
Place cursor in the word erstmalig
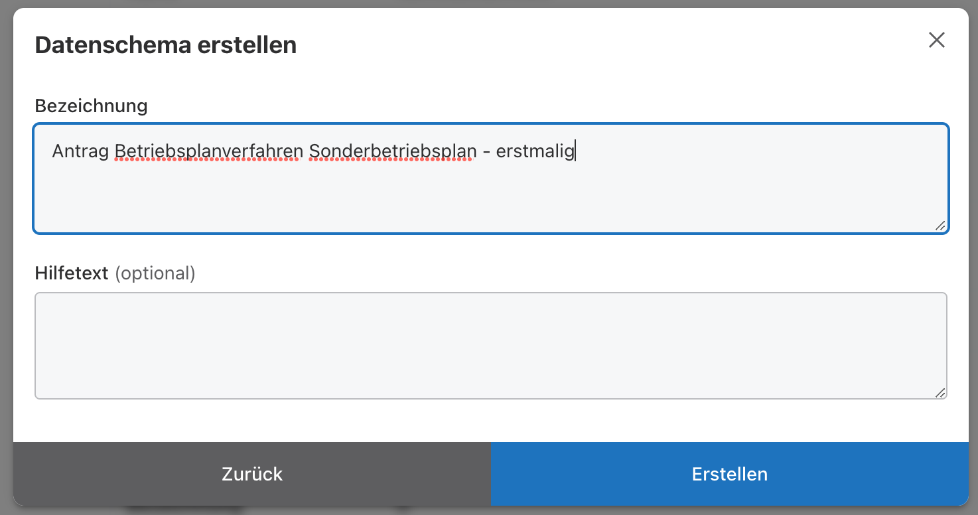pos(535,151)
